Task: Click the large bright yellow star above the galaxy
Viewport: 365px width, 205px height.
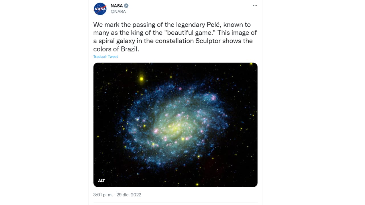Action: [141, 79]
